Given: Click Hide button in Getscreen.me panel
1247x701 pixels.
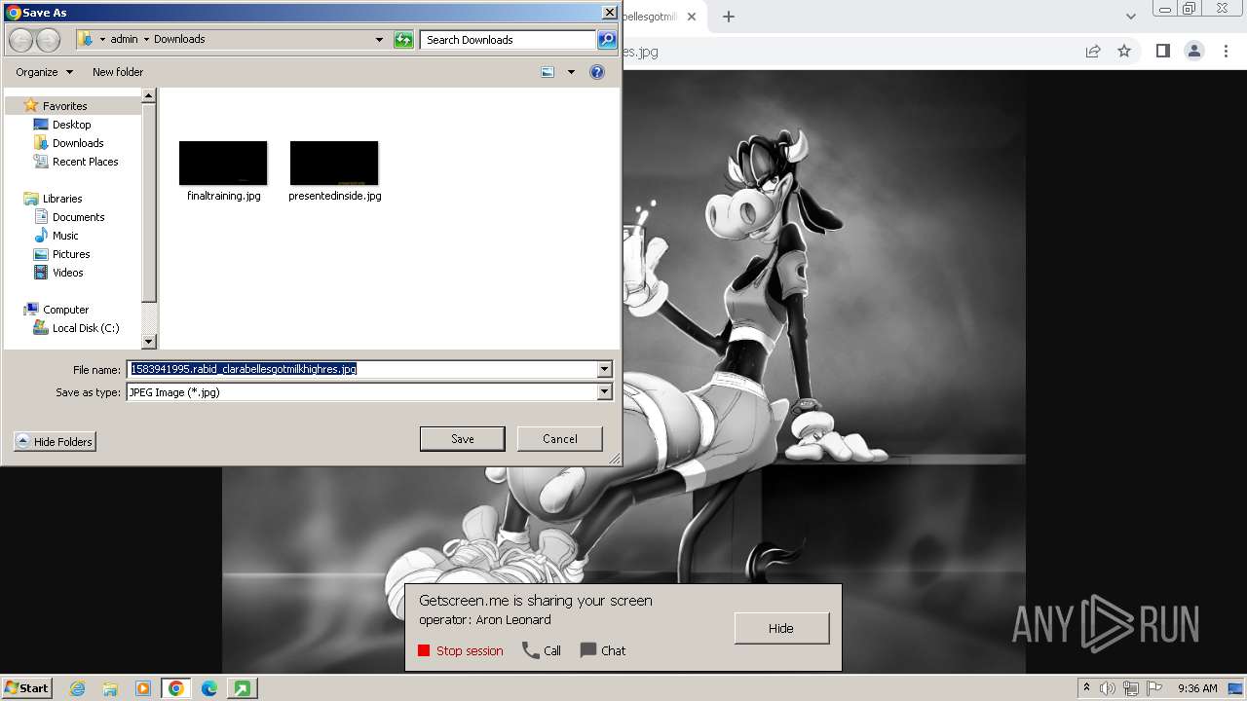Looking at the screenshot, I should click(781, 628).
